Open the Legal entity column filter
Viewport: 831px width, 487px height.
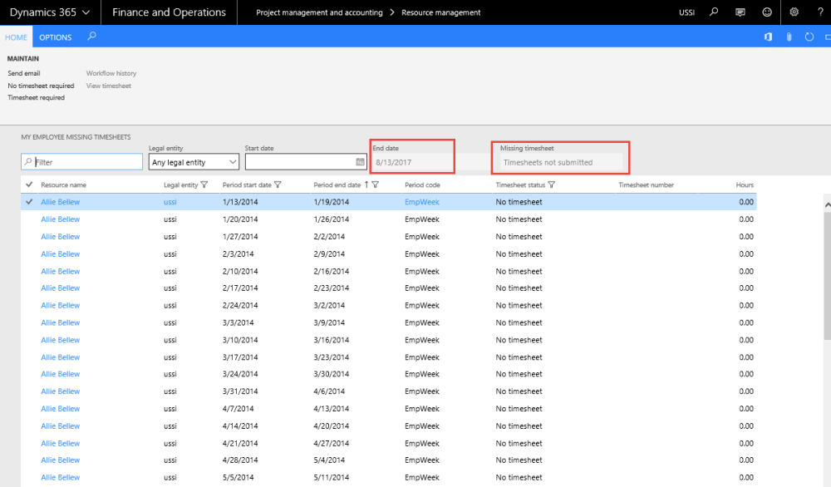(x=204, y=184)
